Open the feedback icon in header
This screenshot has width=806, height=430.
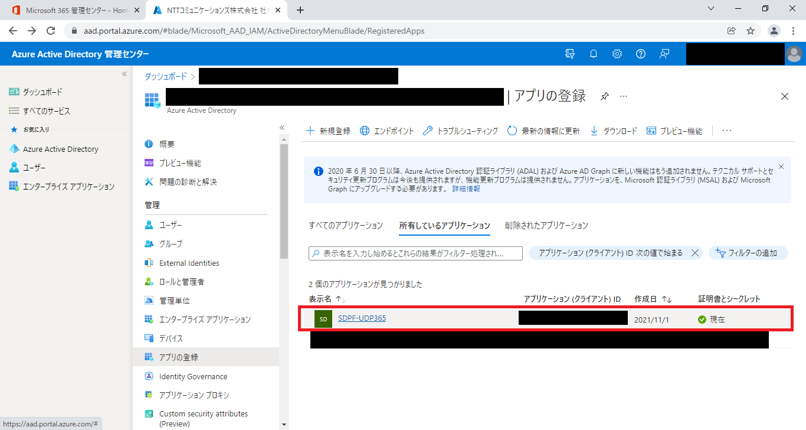point(664,54)
